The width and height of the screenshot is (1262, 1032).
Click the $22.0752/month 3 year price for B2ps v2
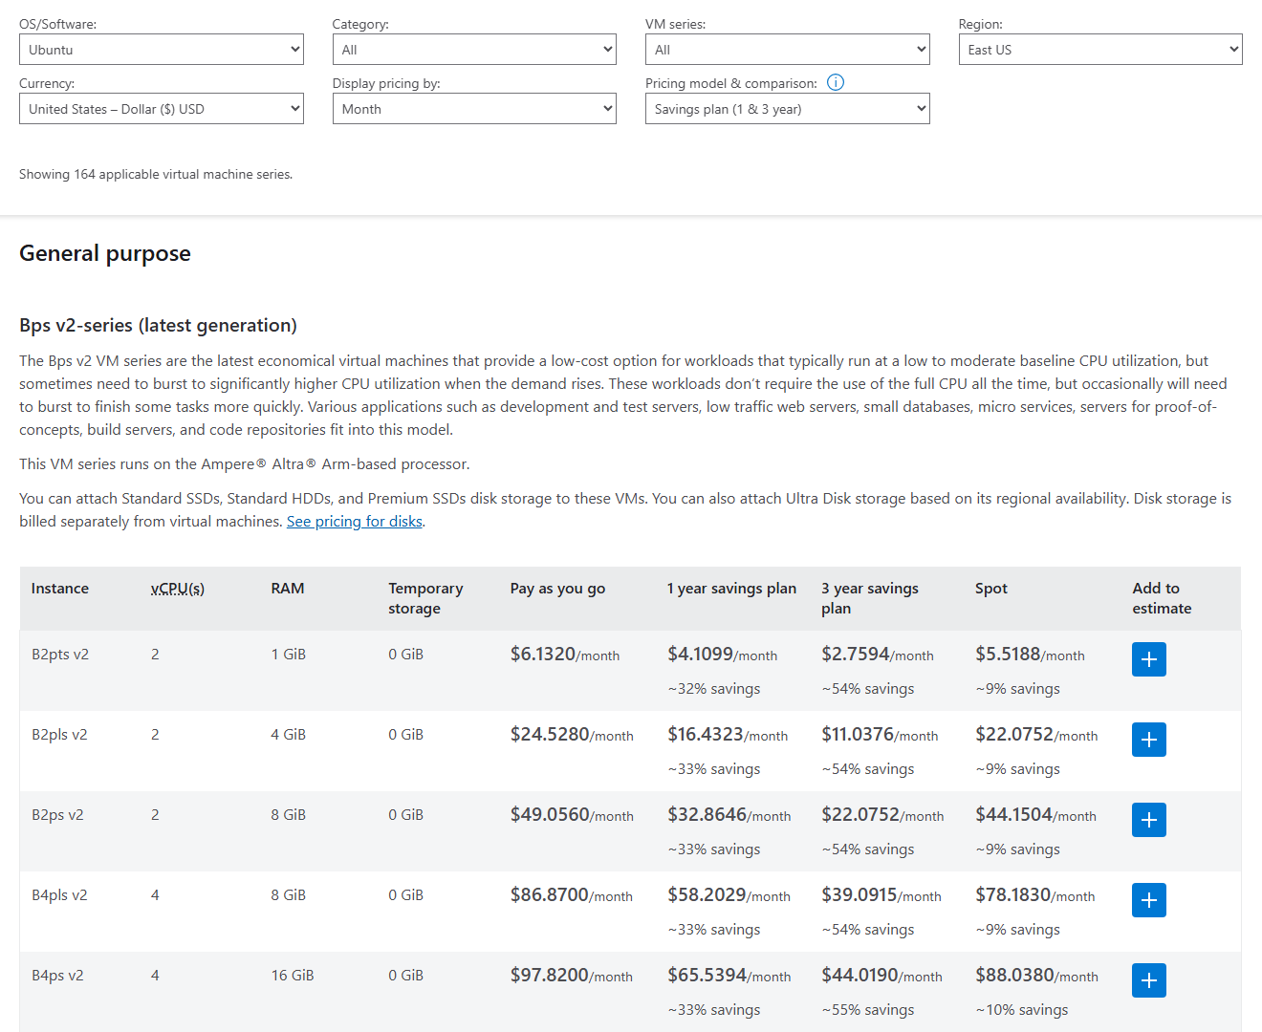pos(882,815)
